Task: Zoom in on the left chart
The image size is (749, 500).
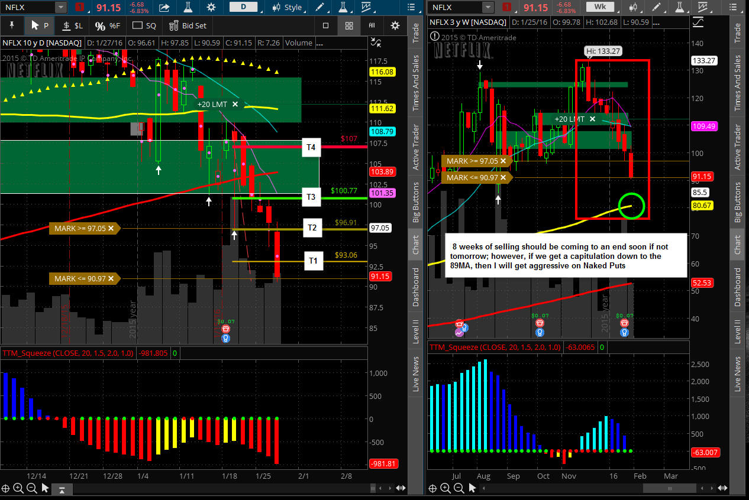Action: 19,488
